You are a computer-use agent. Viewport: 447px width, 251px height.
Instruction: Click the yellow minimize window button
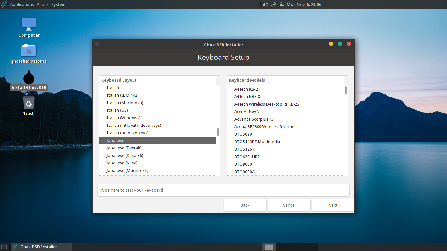(331, 44)
